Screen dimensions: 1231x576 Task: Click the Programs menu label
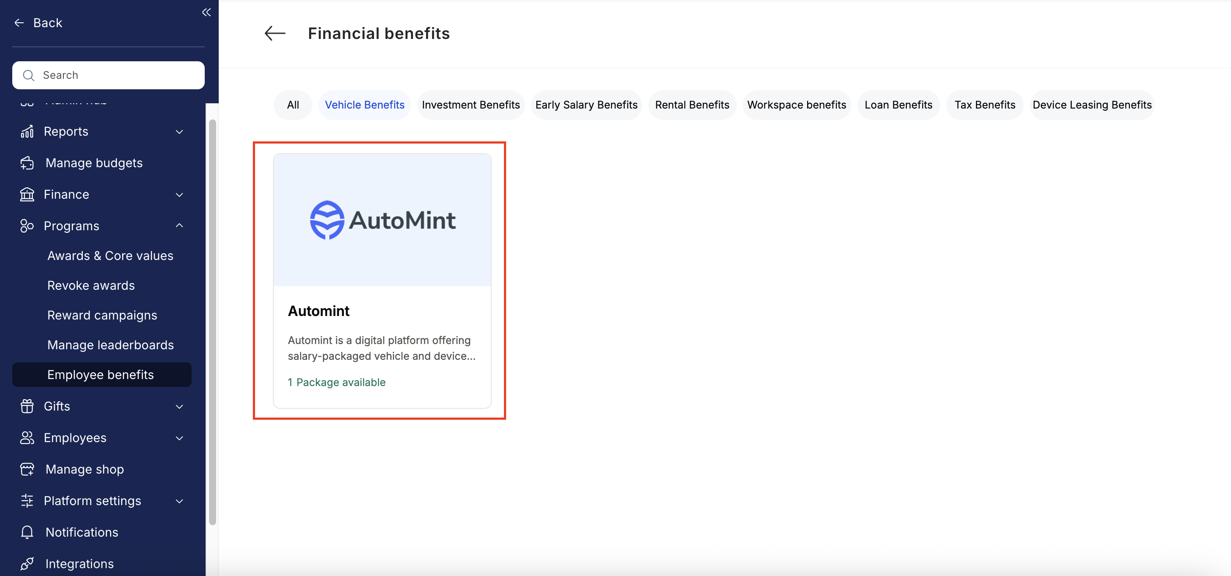coord(72,226)
